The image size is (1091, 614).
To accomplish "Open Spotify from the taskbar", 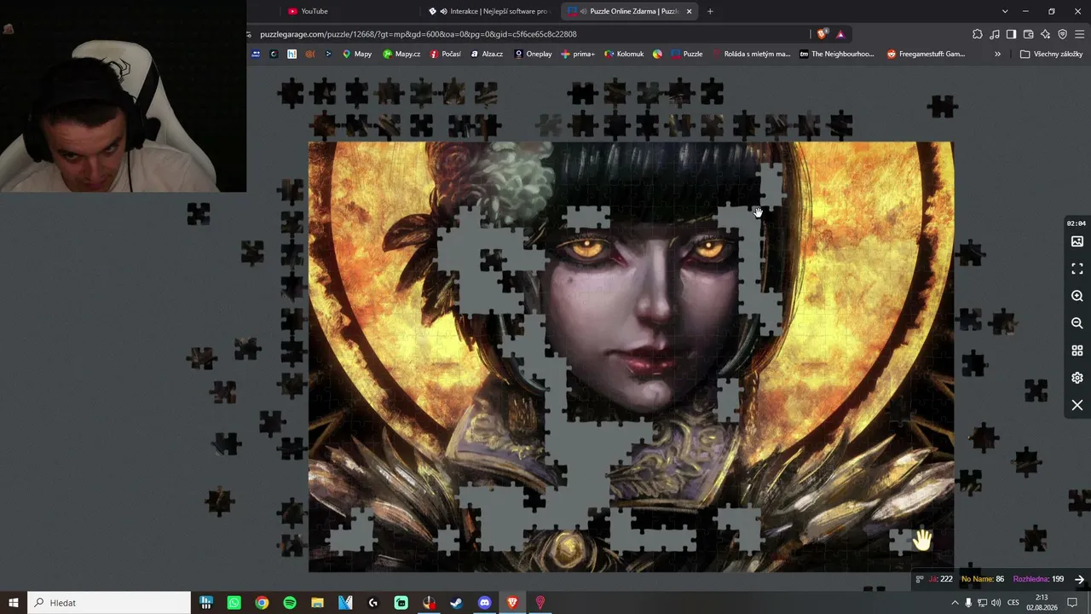I will [x=290, y=603].
